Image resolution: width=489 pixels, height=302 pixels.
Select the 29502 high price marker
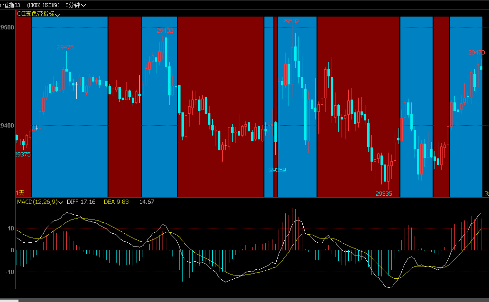291,21
